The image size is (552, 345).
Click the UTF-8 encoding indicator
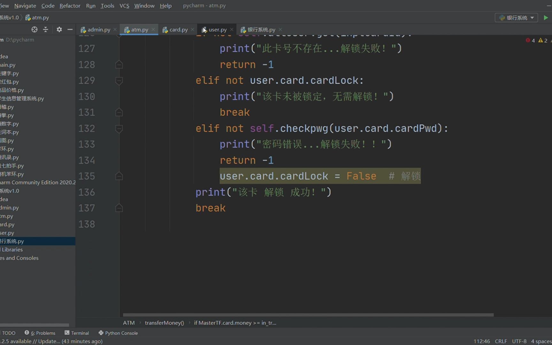tap(519, 341)
